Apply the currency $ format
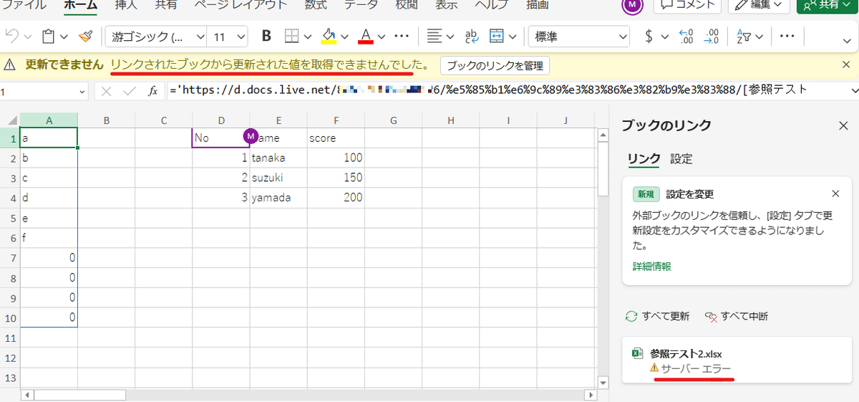This screenshot has height=402, width=859. pyautogui.click(x=649, y=36)
